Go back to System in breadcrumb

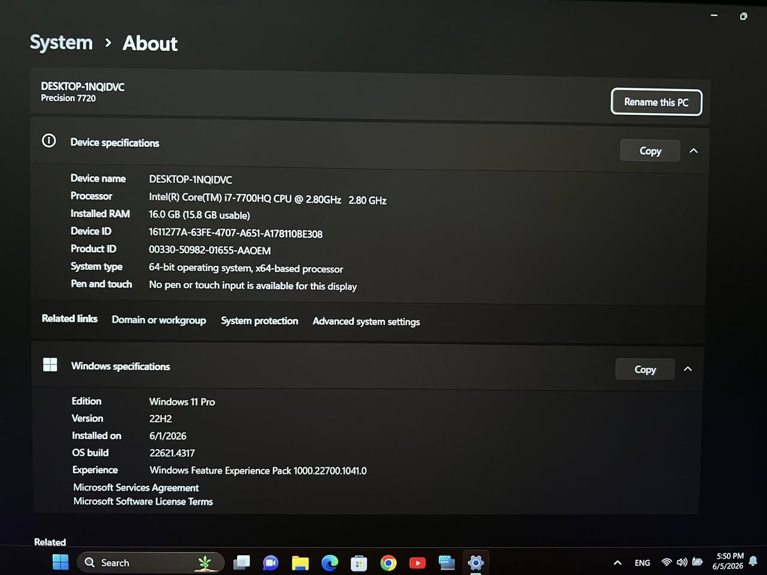(61, 43)
